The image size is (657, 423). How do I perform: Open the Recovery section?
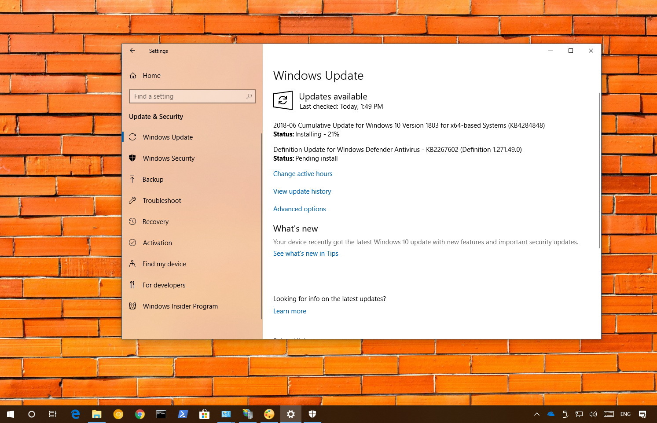(155, 221)
